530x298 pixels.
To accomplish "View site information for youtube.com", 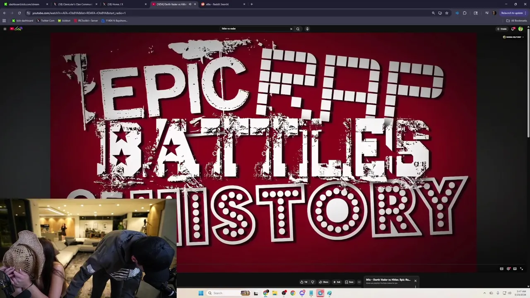I will click(x=28, y=13).
